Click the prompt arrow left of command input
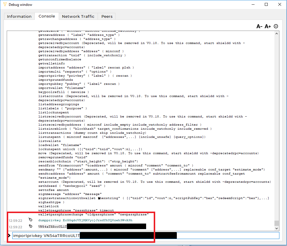This screenshot has width=287, height=246. [x=9, y=236]
